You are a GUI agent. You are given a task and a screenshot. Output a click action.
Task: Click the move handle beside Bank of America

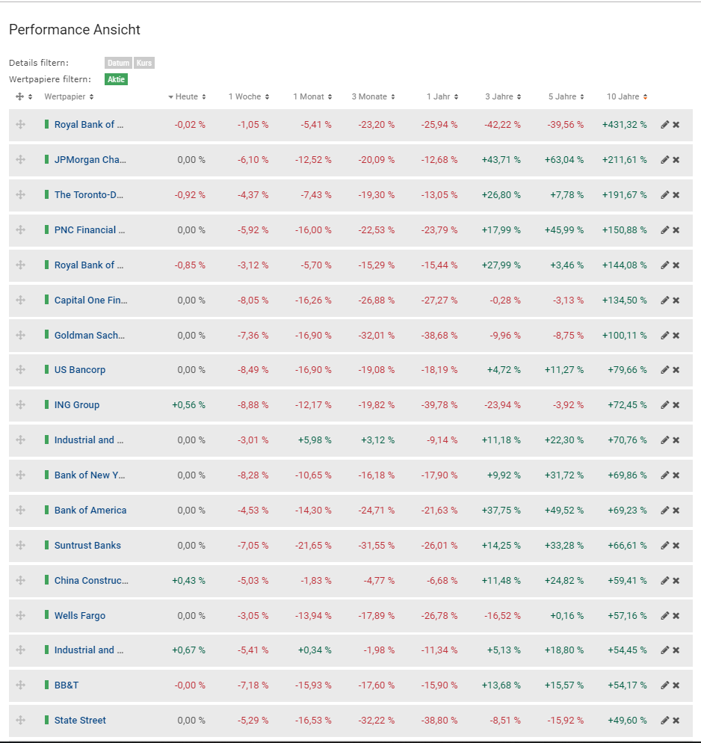point(20,511)
